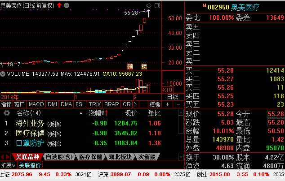The width and height of the screenshot is (285, 181).
Task: Click the 委比 100.00% value
Action: pos(221,17)
